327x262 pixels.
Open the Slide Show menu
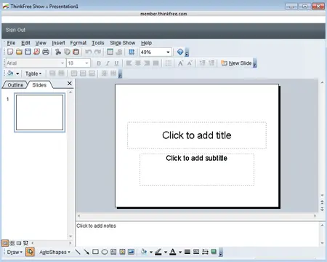pos(123,43)
